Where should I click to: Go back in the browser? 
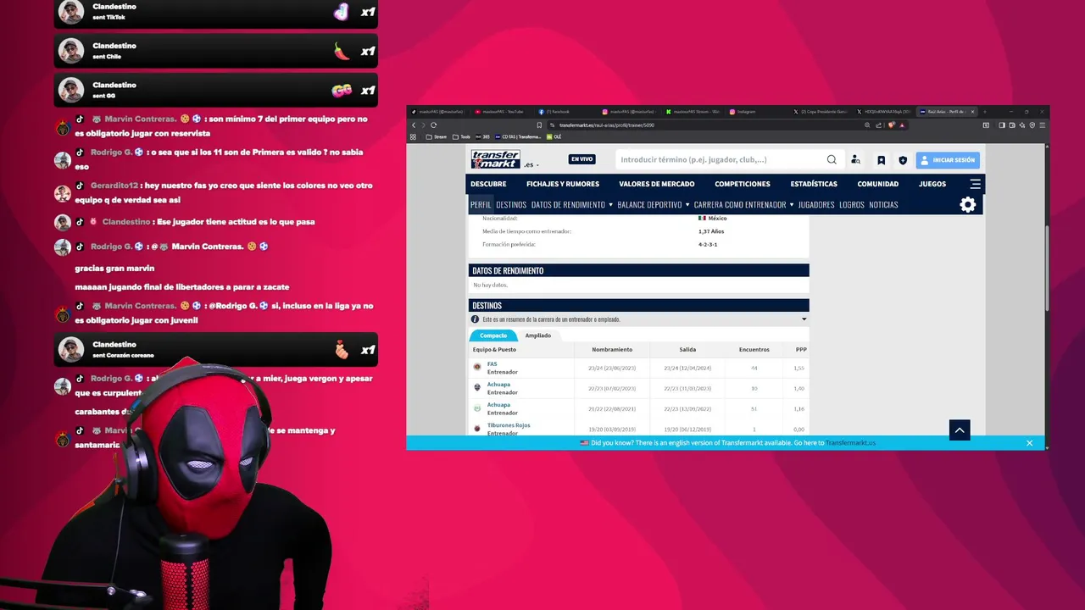[414, 125]
